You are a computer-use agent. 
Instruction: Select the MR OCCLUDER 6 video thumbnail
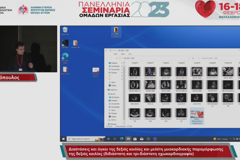coord(228,85)
